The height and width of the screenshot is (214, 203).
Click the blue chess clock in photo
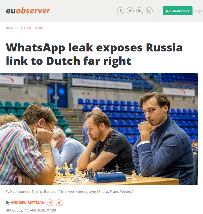(110, 177)
